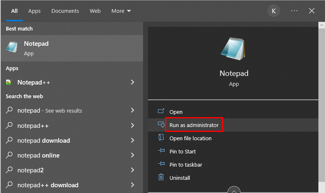Open the More filter dropdown

(x=121, y=11)
